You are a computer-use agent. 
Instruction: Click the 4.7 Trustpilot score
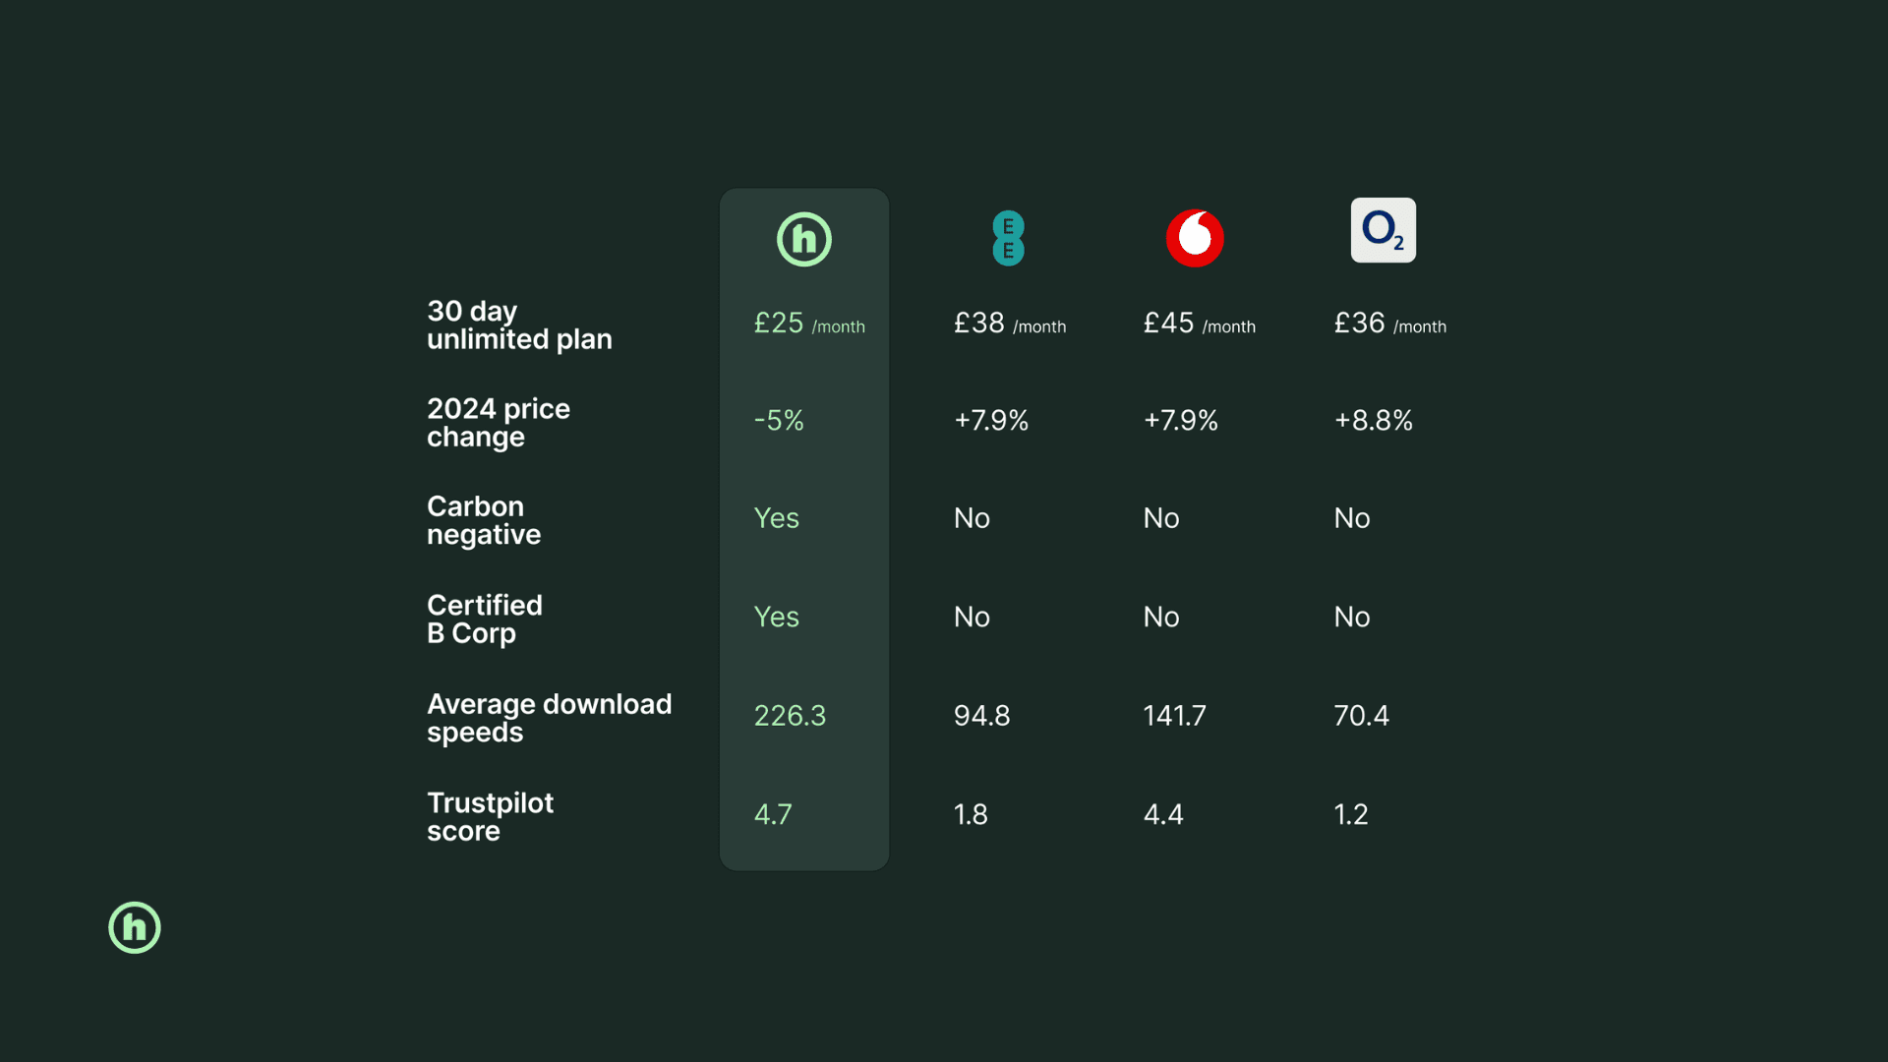coord(773,814)
